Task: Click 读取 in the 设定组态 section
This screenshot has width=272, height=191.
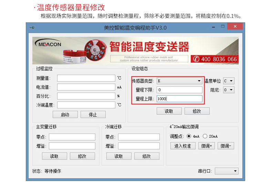Action: (x=169, y=111)
